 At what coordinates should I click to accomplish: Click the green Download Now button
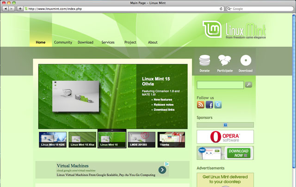[x=239, y=153]
